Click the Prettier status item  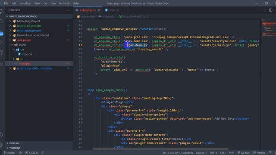tap(259, 153)
